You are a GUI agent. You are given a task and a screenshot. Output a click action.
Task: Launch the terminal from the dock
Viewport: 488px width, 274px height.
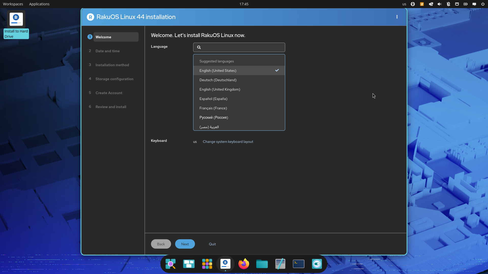(x=299, y=264)
